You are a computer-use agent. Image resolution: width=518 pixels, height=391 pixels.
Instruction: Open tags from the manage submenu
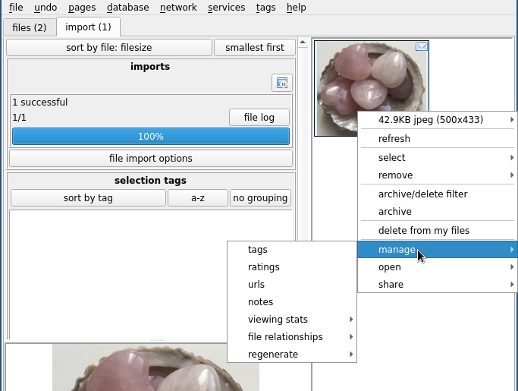coord(258,249)
